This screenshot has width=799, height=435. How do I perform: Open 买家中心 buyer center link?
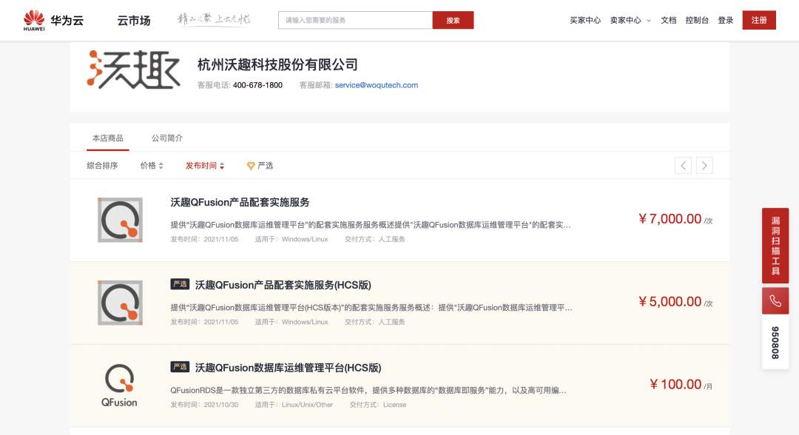pyautogui.click(x=585, y=21)
